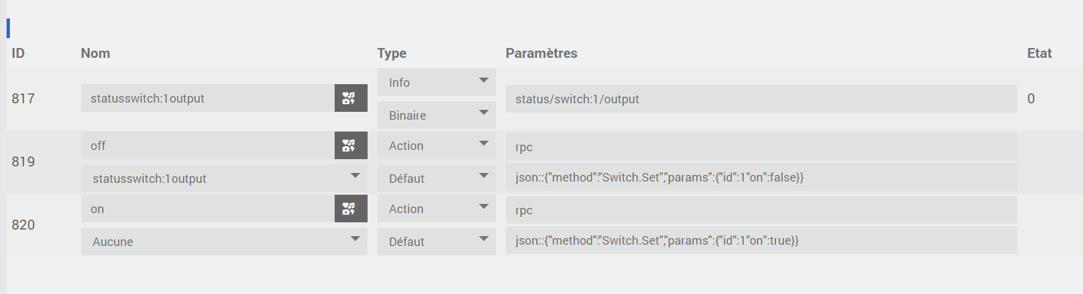This screenshot has height=294, width=1083.
Task: Click json field containing on:false
Action: tap(761, 177)
